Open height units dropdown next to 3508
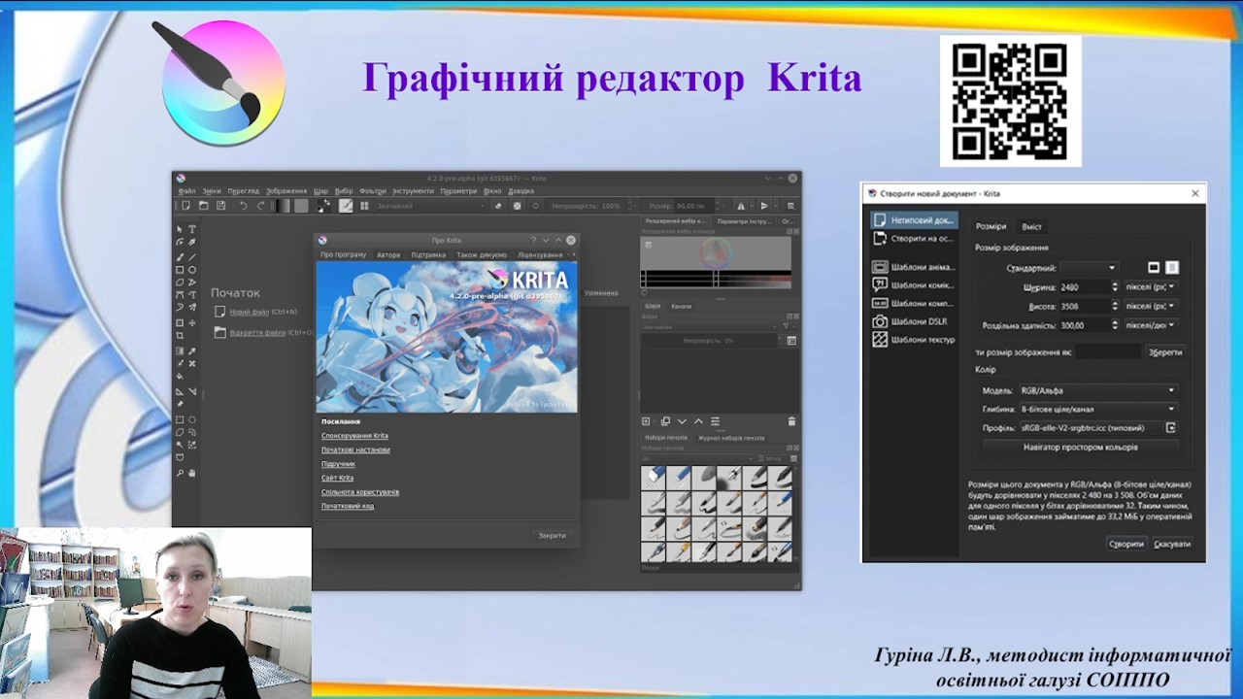This screenshot has height=699, width=1243. point(1151,306)
